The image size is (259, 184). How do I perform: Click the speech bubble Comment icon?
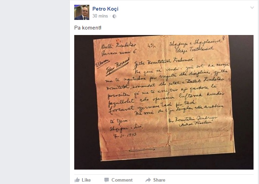click(106, 180)
